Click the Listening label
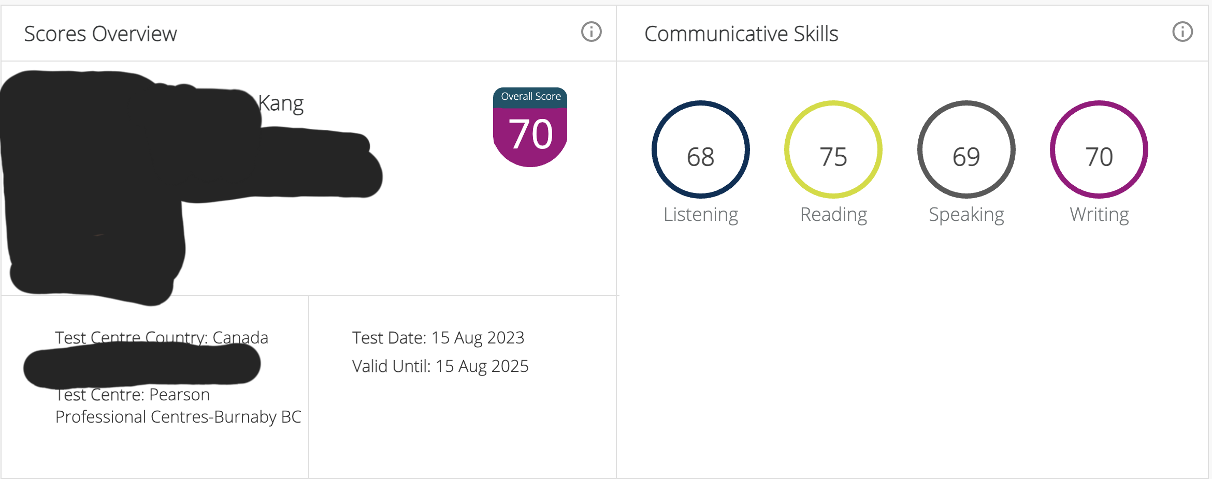The width and height of the screenshot is (1212, 479). tap(701, 215)
